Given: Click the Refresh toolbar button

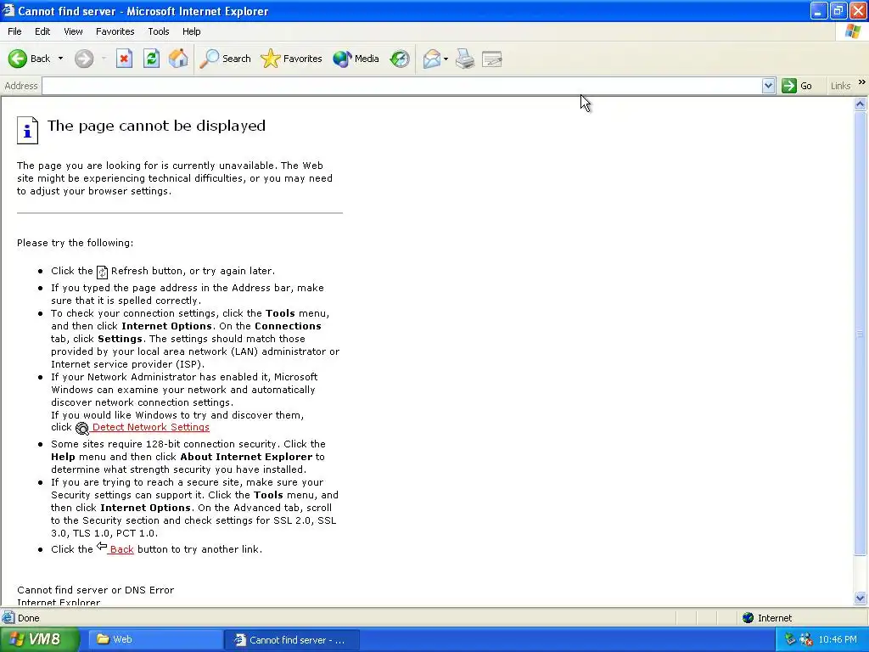Looking at the screenshot, I should [151, 59].
